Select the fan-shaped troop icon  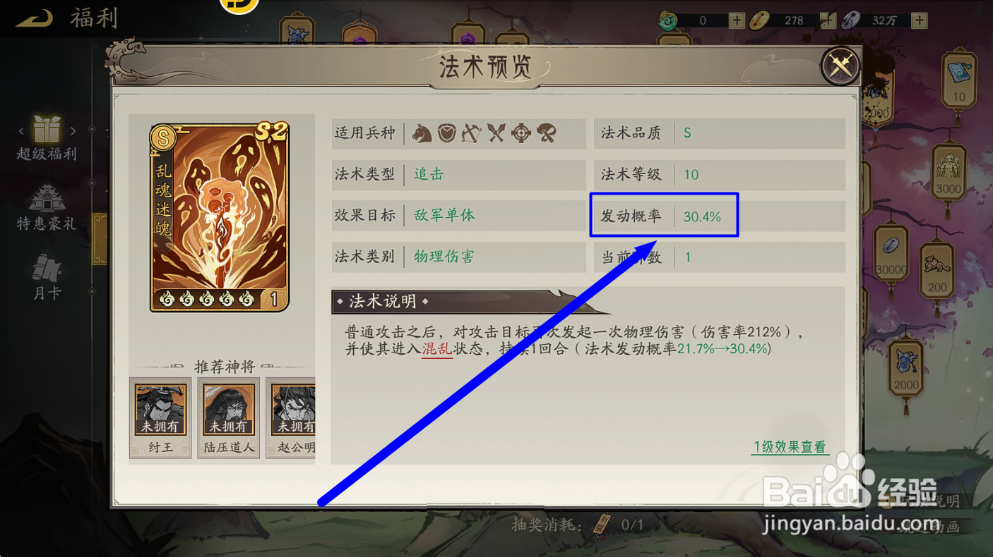pos(546,133)
